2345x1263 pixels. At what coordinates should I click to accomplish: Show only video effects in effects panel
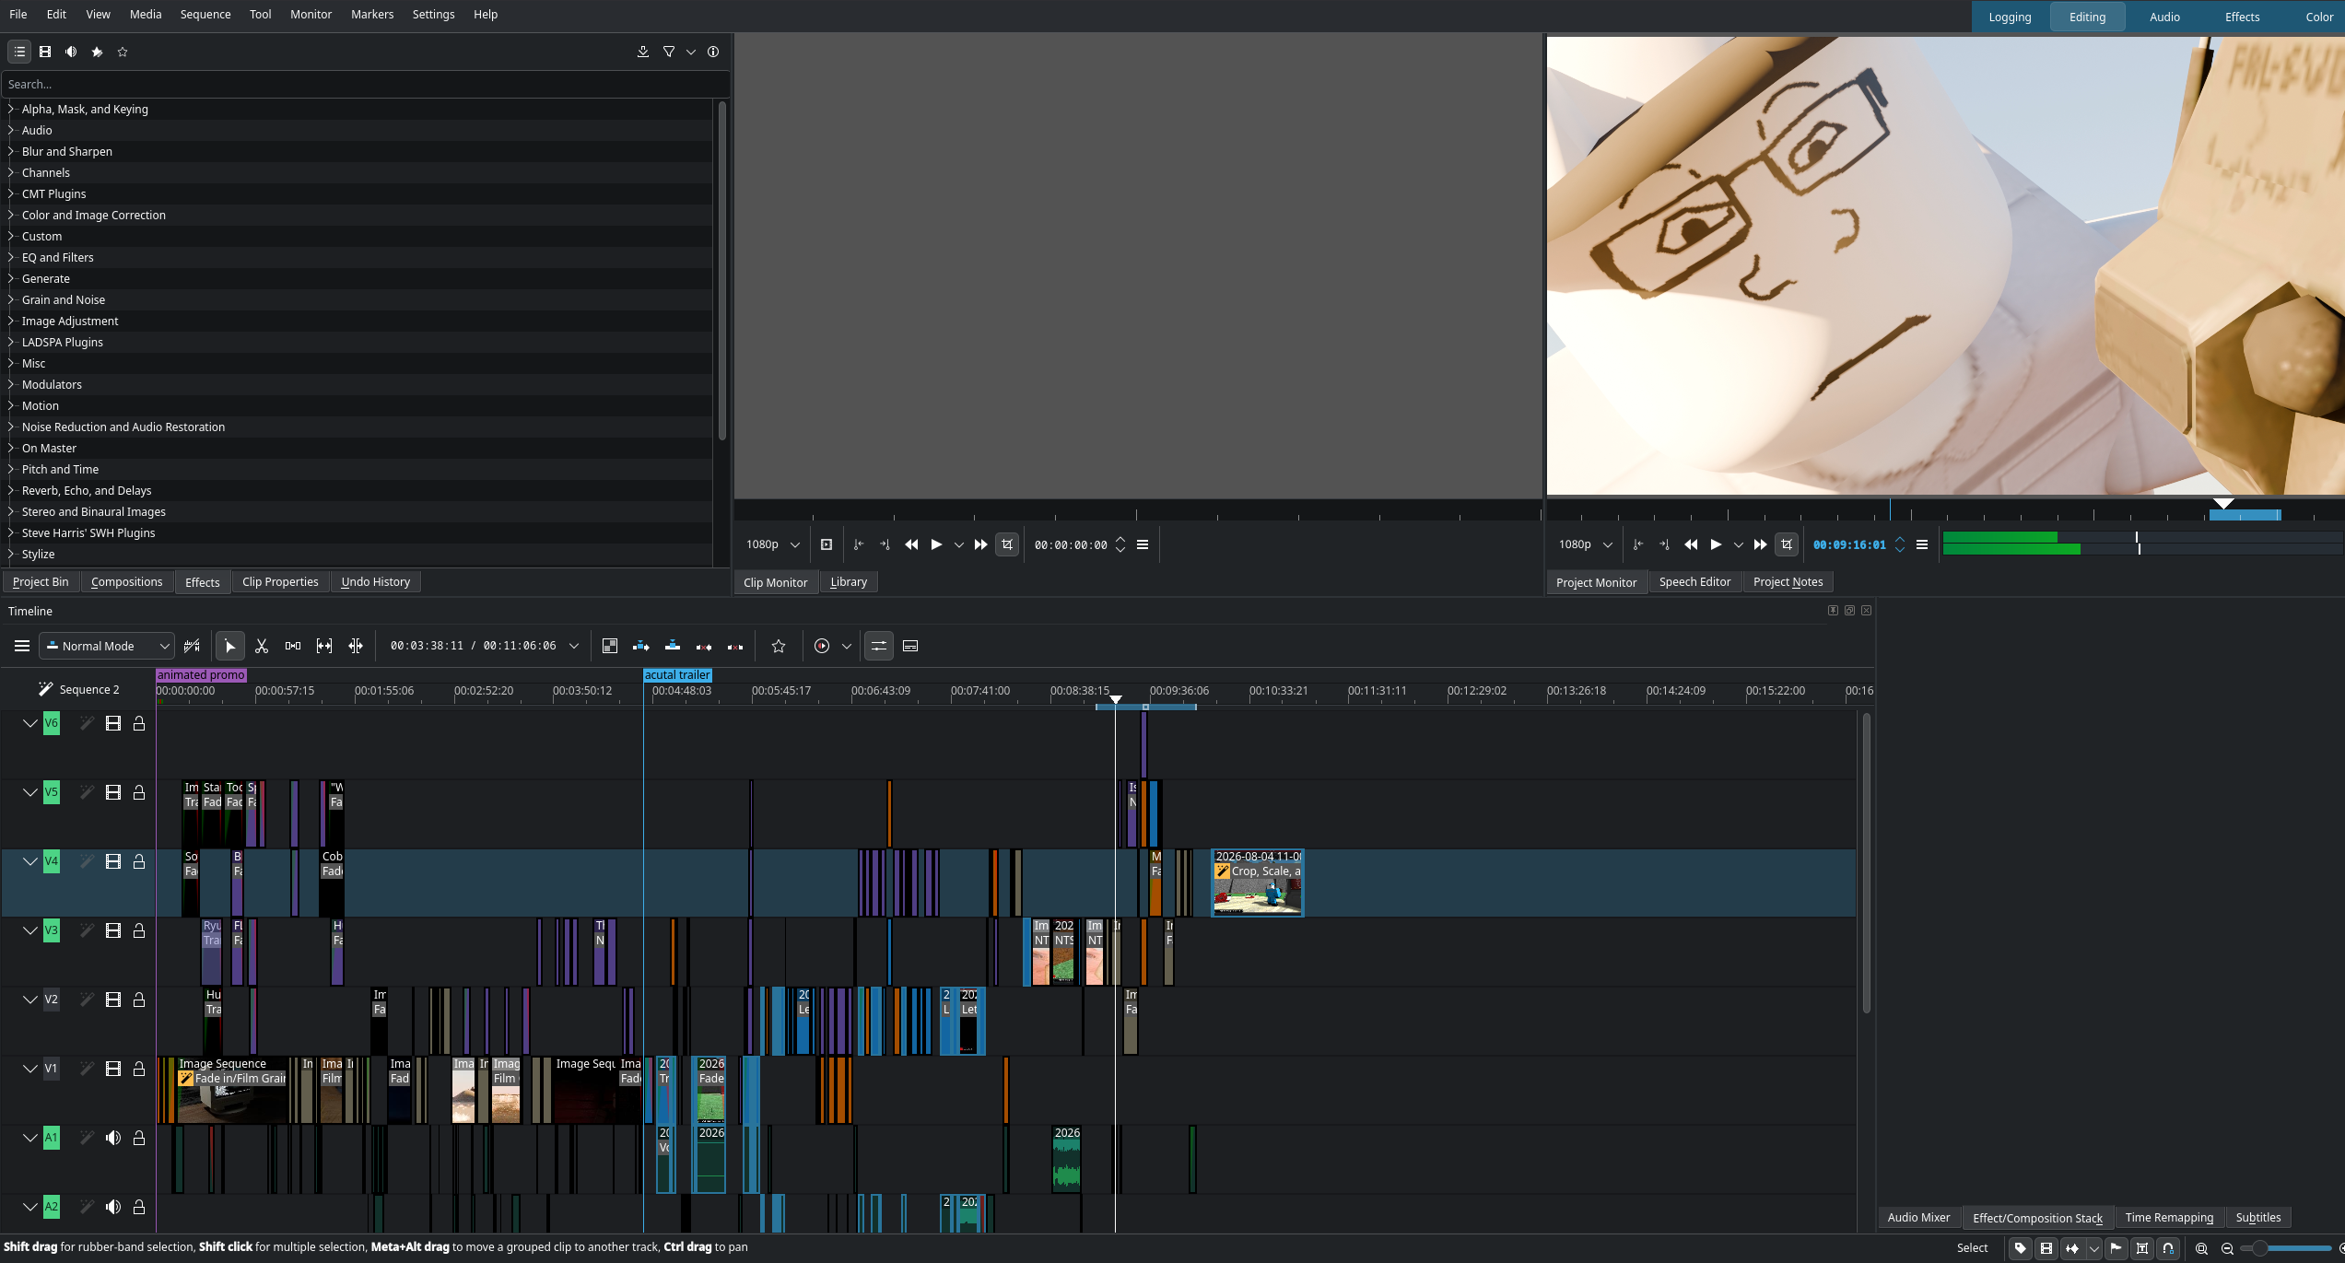coord(45,53)
